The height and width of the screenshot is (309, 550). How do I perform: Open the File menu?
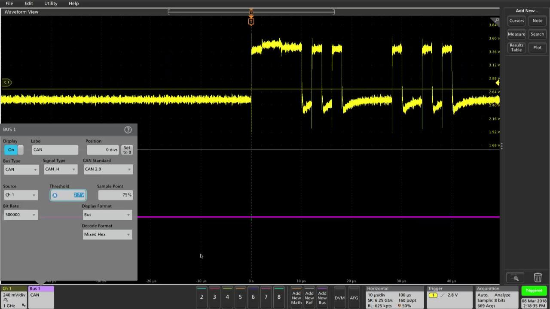pos(9,3)
